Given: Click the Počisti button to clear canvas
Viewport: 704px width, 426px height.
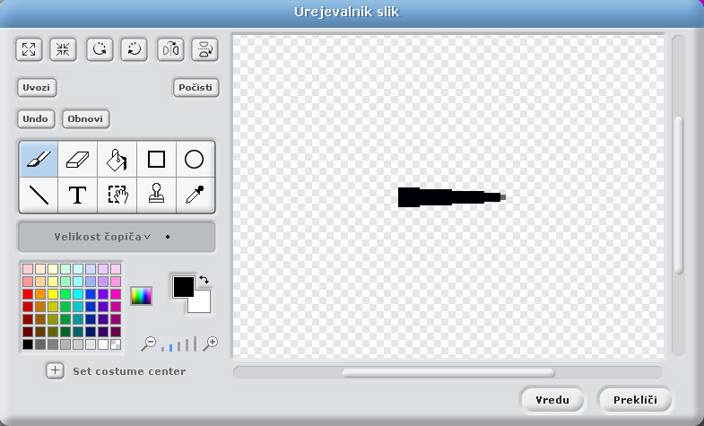Looking at the screenshot, I should tap(196, 88).
